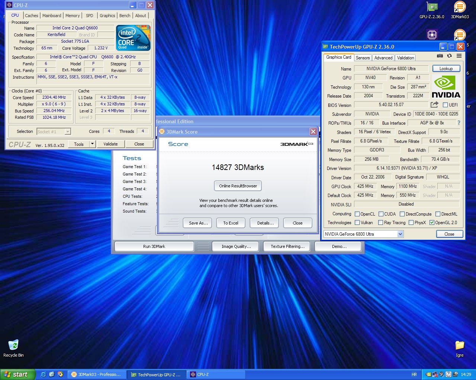The width and height of the screenshot is (476, 380).
Task: Check the Vulkan technology checkbox
Action: (x=357, y=223)
